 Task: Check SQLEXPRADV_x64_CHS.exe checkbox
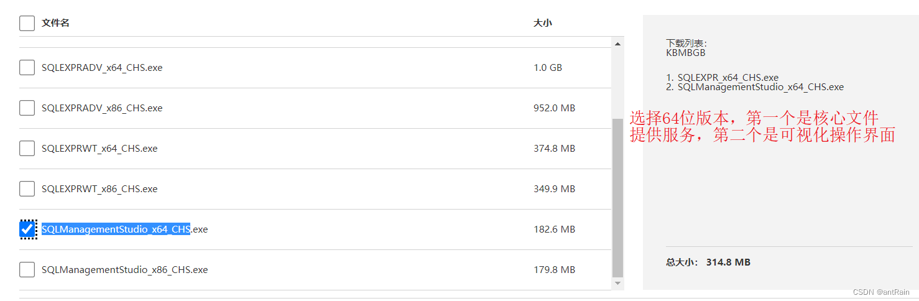(x=27, y=67)
